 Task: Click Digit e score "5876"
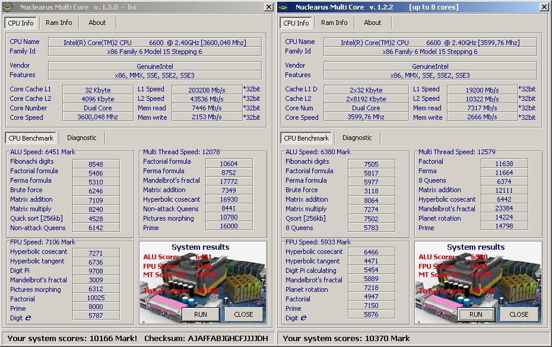click(372, 314)
